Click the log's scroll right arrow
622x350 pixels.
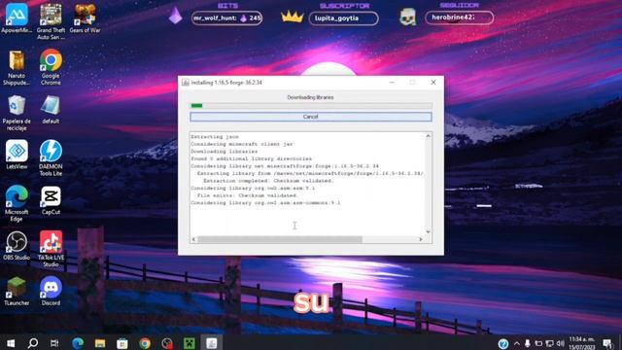click(x=421, y=239)
